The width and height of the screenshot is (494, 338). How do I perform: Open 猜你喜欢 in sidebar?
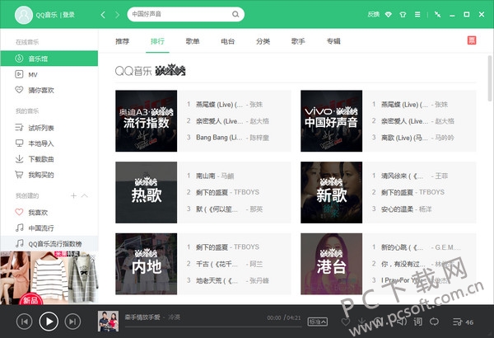click(49, 90)
